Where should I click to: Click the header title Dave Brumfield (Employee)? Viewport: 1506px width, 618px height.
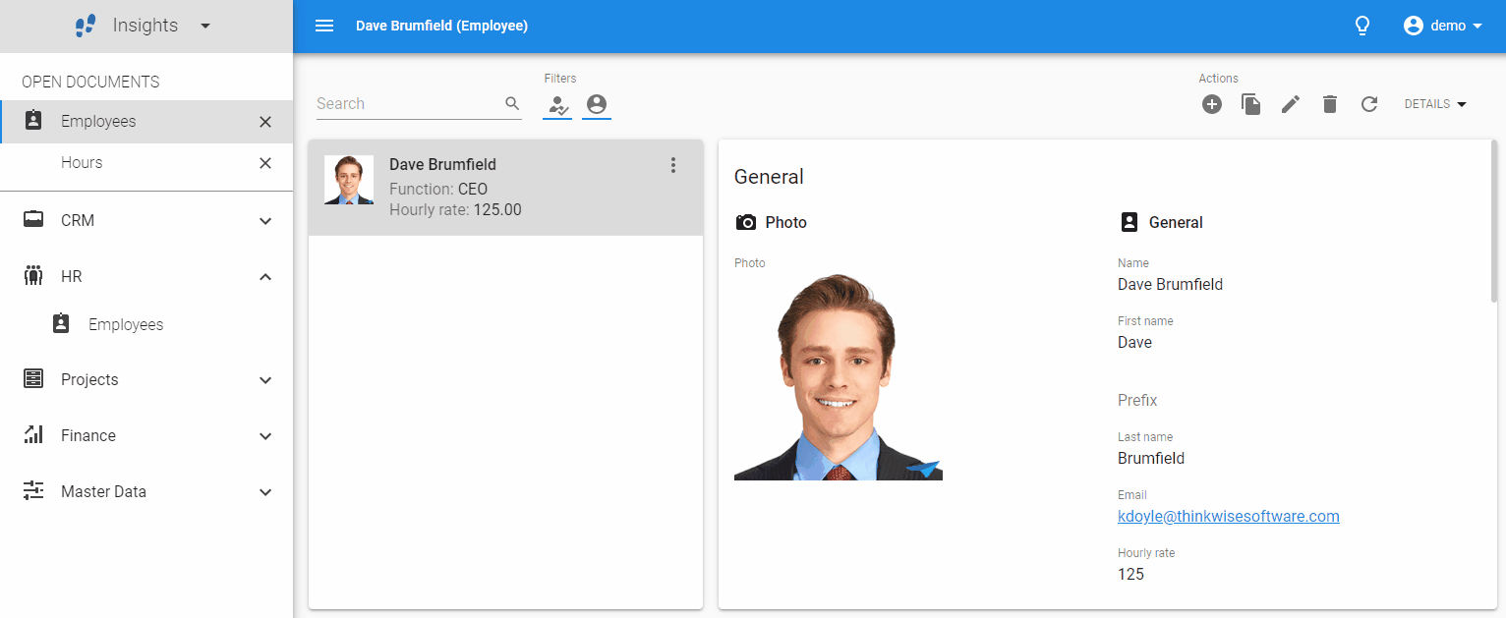coord(441,26)
